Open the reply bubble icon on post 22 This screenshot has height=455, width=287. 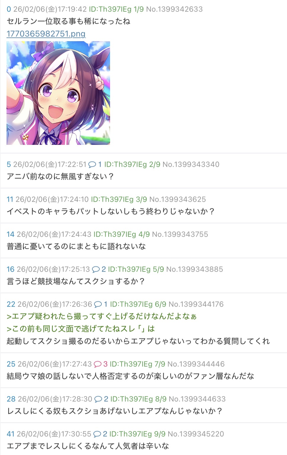pos(98,304)
